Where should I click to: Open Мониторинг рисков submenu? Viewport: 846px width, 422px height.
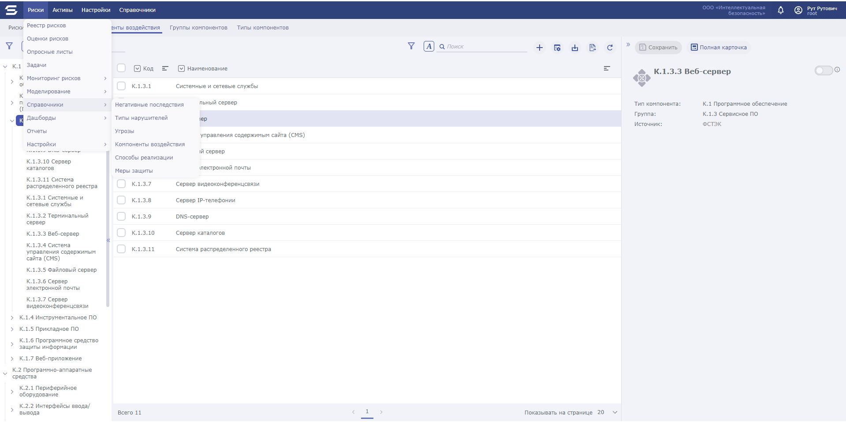67,78
